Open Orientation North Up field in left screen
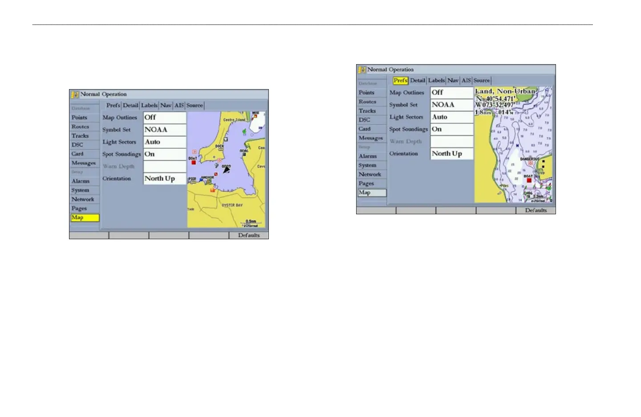 pos(164,179)
